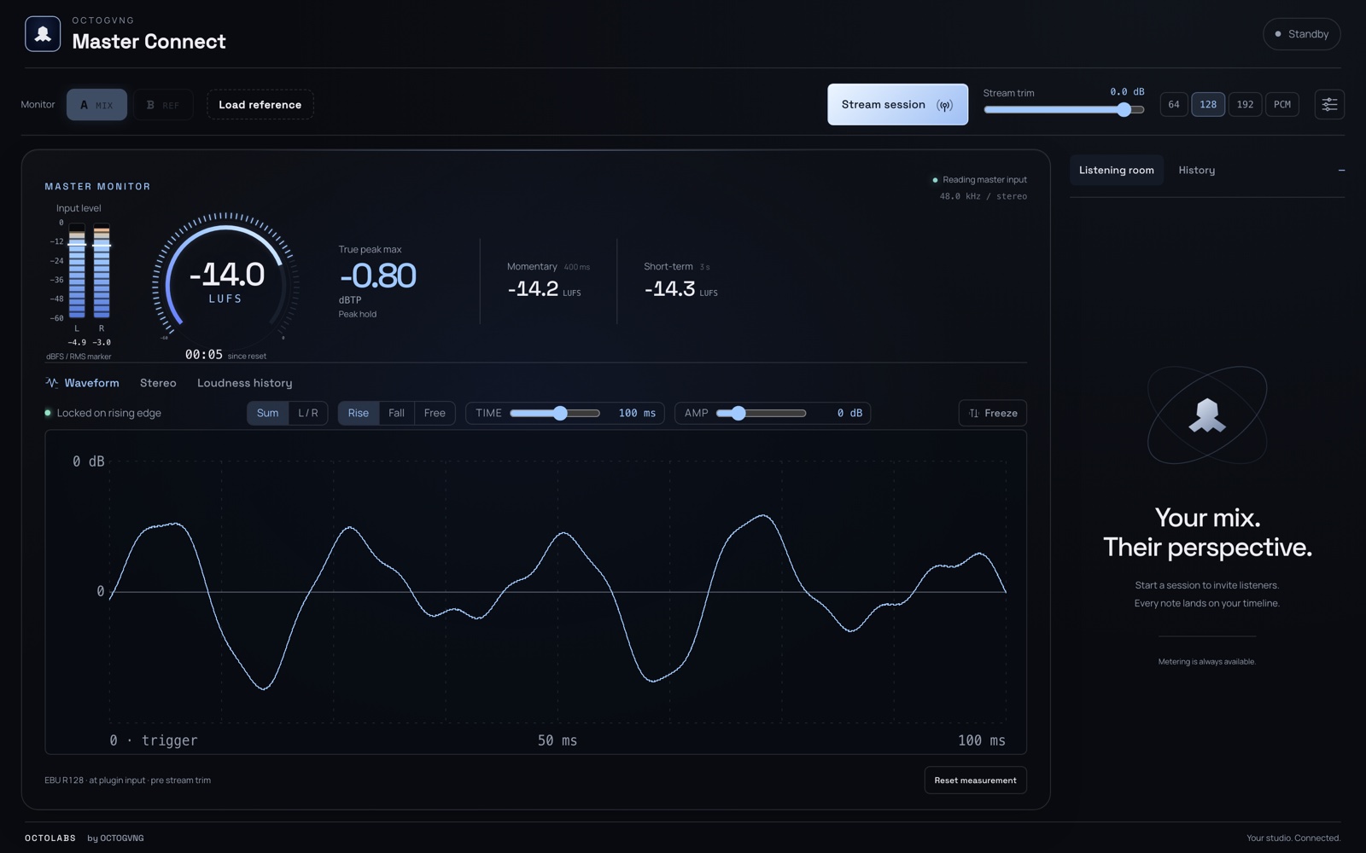Open the settings sliders icon
This screenshot has width=1366, height=853.
coord(1329,104)
